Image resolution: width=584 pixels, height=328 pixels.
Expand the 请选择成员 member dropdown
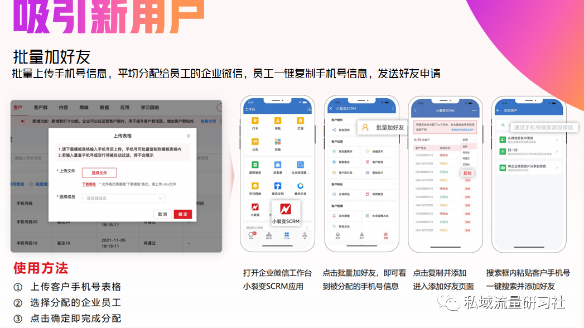pos(124,199)
